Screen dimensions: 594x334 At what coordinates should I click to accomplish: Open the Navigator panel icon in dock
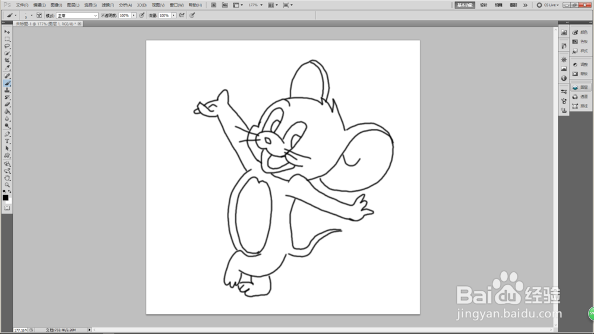564,60
